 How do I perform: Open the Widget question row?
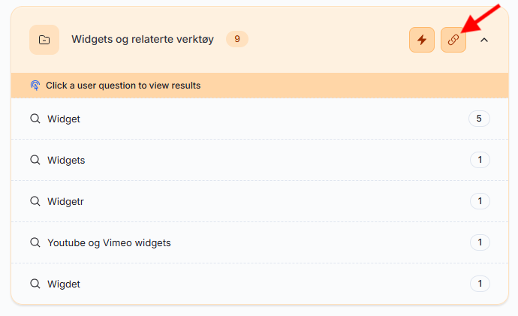pyautogui.click(x=64, y=119)
